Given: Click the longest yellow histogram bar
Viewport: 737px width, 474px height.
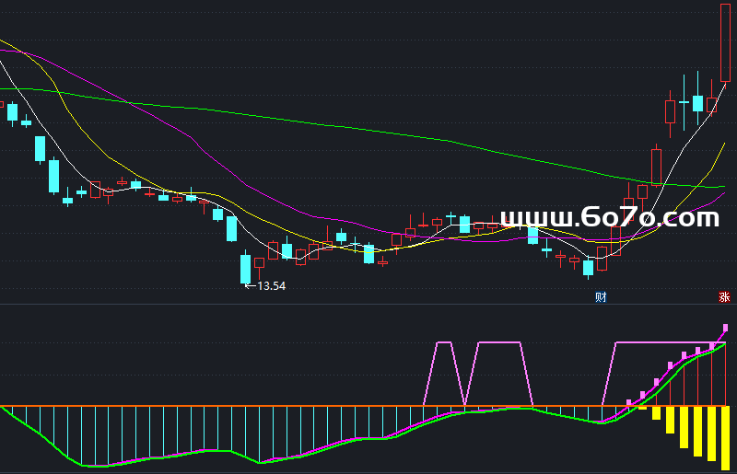Looking at the screenshot, I should pos(725,438).
